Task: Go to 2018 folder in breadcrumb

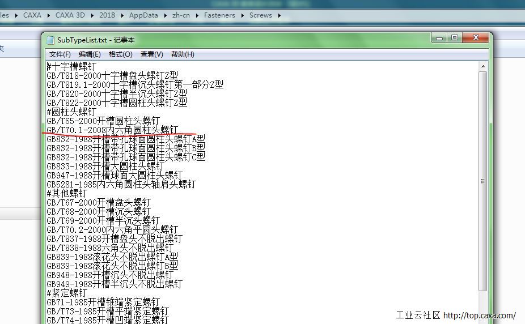Action: (x=107, y=15)
